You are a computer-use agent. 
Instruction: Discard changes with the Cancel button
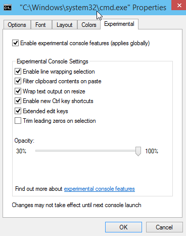pyautogui.click(x=164, y=227)
